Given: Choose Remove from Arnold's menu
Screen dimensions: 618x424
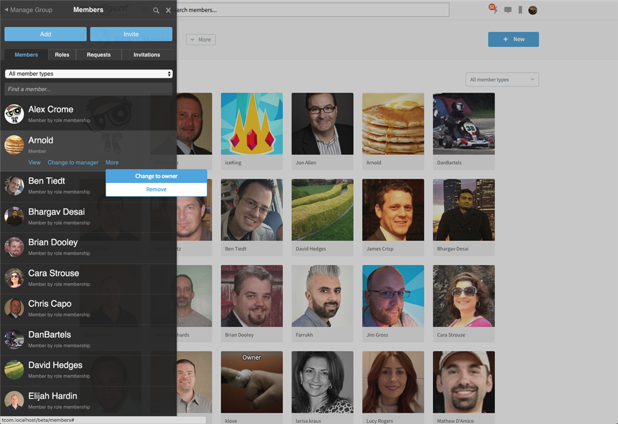Looking at the screenshot, I should 156,190.
